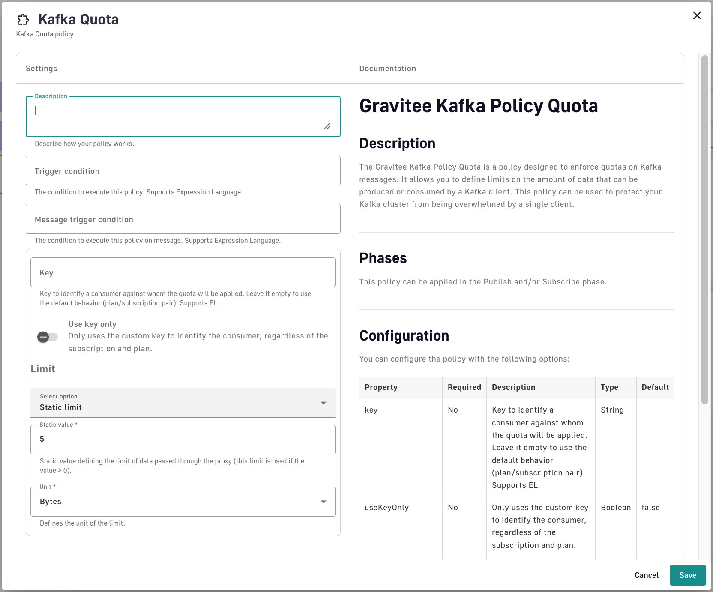The height and width of the screenshot is (592, 713).
Task: Expand the Unit Bytes dropdown
Action: (x=183, y=502)
